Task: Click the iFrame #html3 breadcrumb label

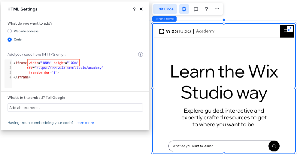Action: (x=164, y=19)
